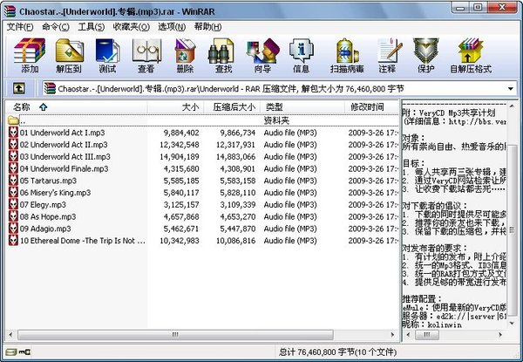Click the 删除 (Delete) toolbar icon
The height and width of the screenshot is (362, 523).
185,55
